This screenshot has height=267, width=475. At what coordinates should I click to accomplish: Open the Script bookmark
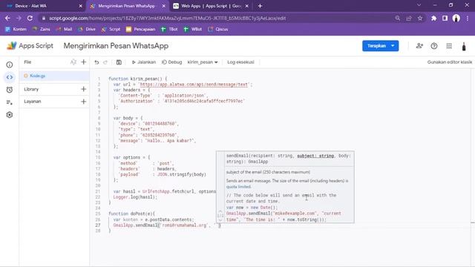[x=111, y=29]
